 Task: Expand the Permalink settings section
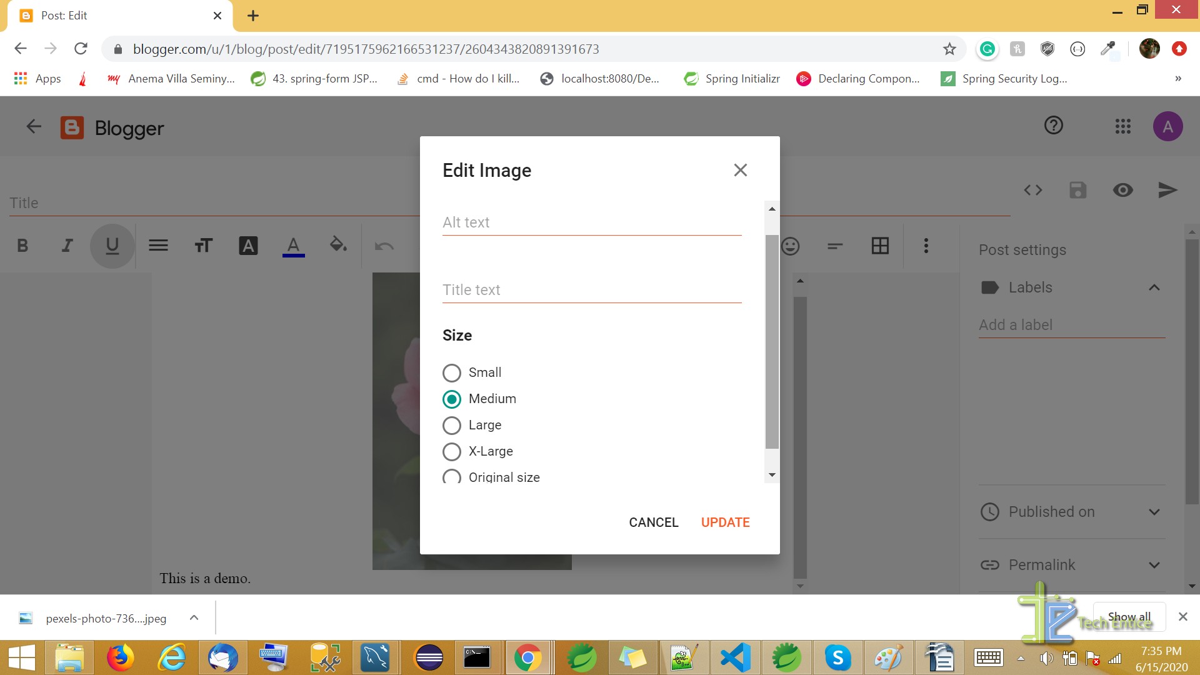point(1156,564)
